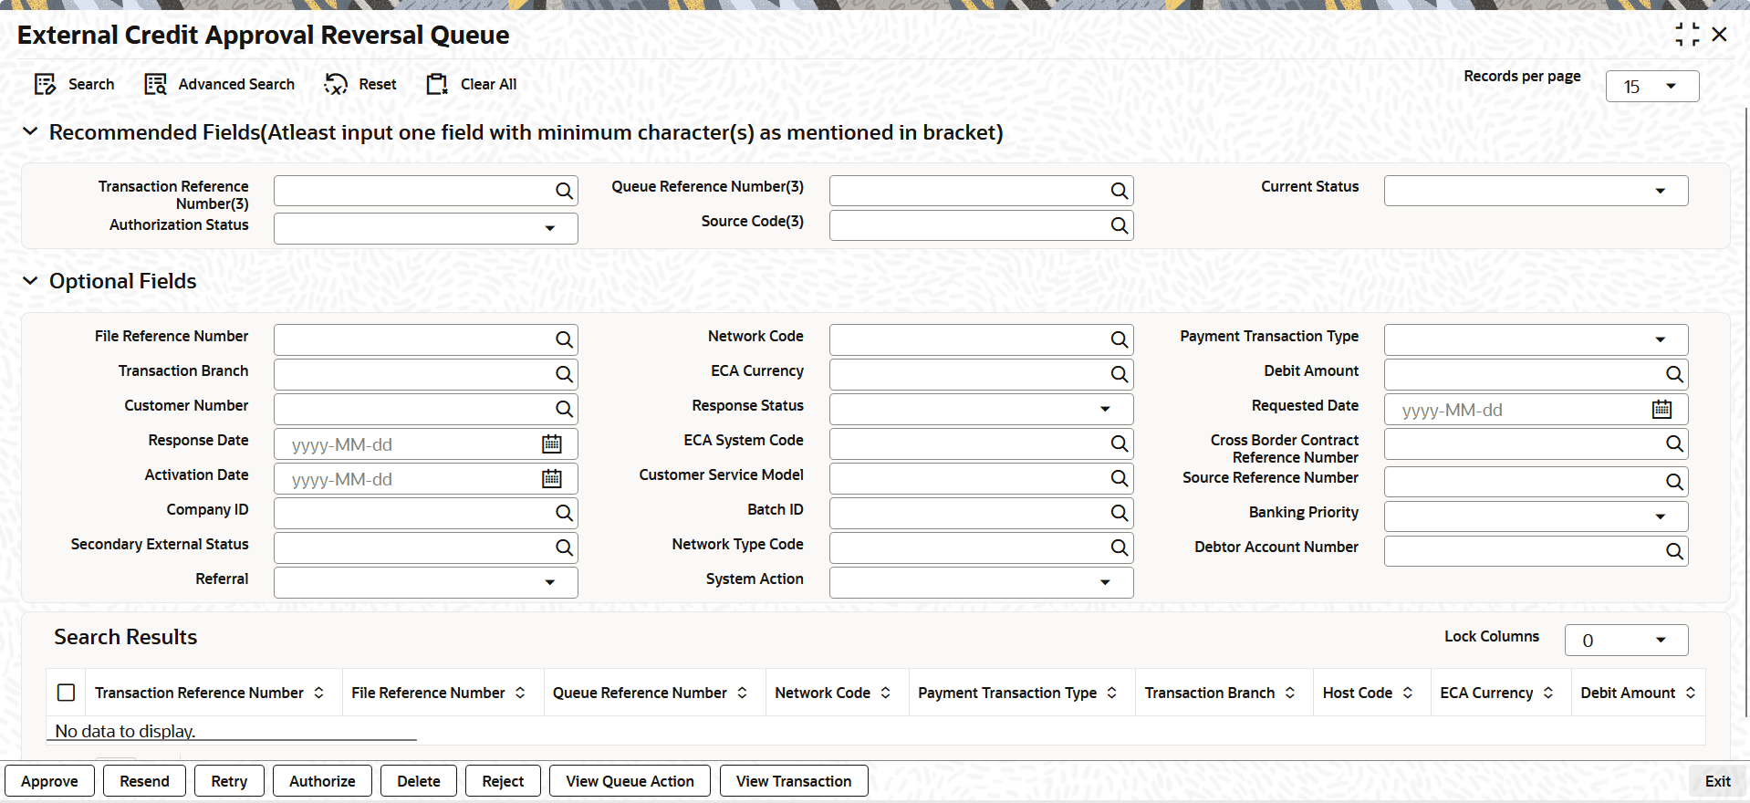Click the Reset icon
Image resolution: width=1750 pixels, height=803 pixels.
[336, 85]
